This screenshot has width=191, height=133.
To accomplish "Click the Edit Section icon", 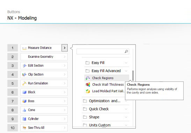I will [x=24, y=65].
